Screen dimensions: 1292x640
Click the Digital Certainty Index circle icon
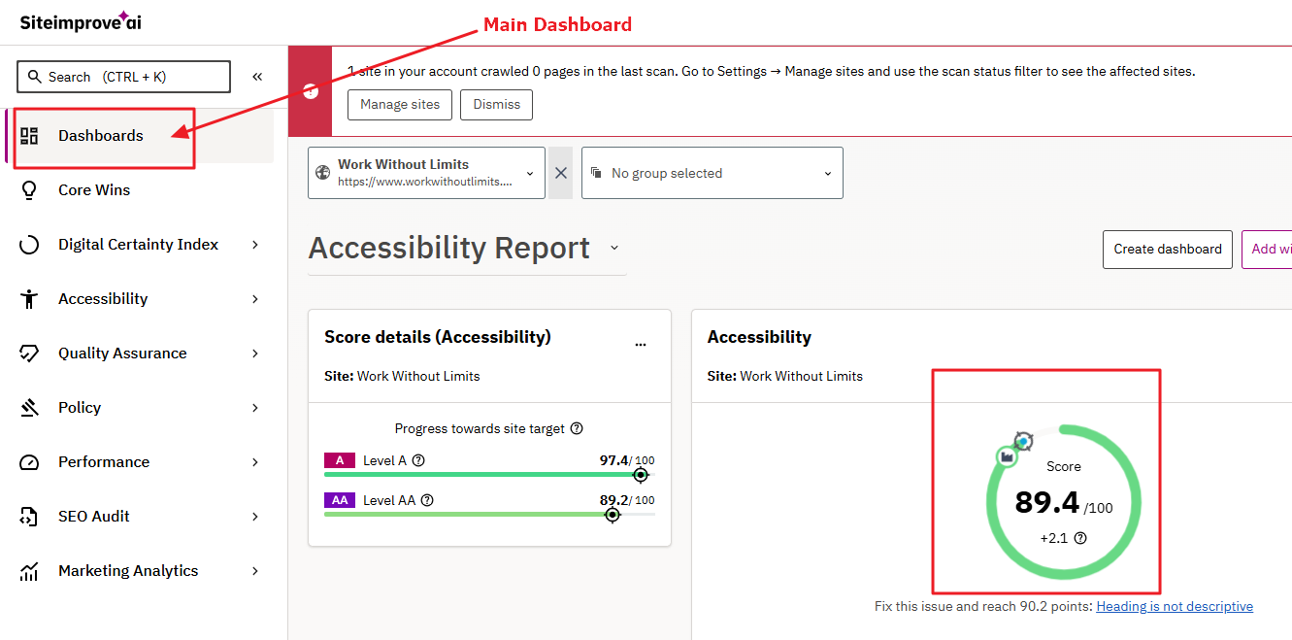[x=29, y=245]
